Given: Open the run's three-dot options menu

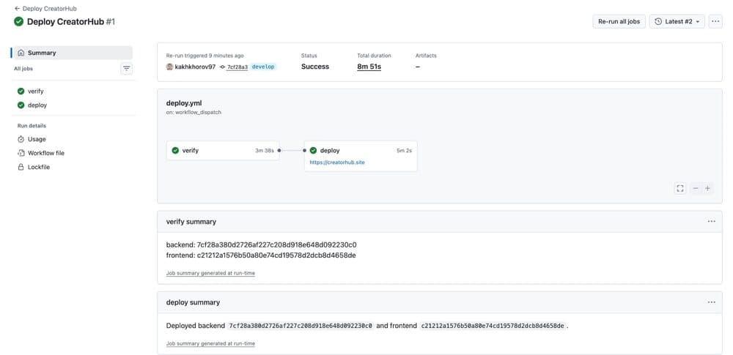Looking at the screenshot, I should [715, 21].
